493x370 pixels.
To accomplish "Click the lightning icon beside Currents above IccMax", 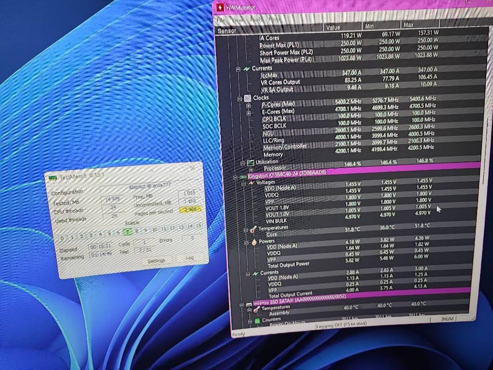I will [246, 69].
